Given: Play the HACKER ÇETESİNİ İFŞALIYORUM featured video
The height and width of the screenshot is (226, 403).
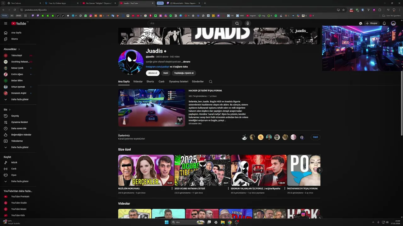Looking at the screenshot, I should [151, 108].
